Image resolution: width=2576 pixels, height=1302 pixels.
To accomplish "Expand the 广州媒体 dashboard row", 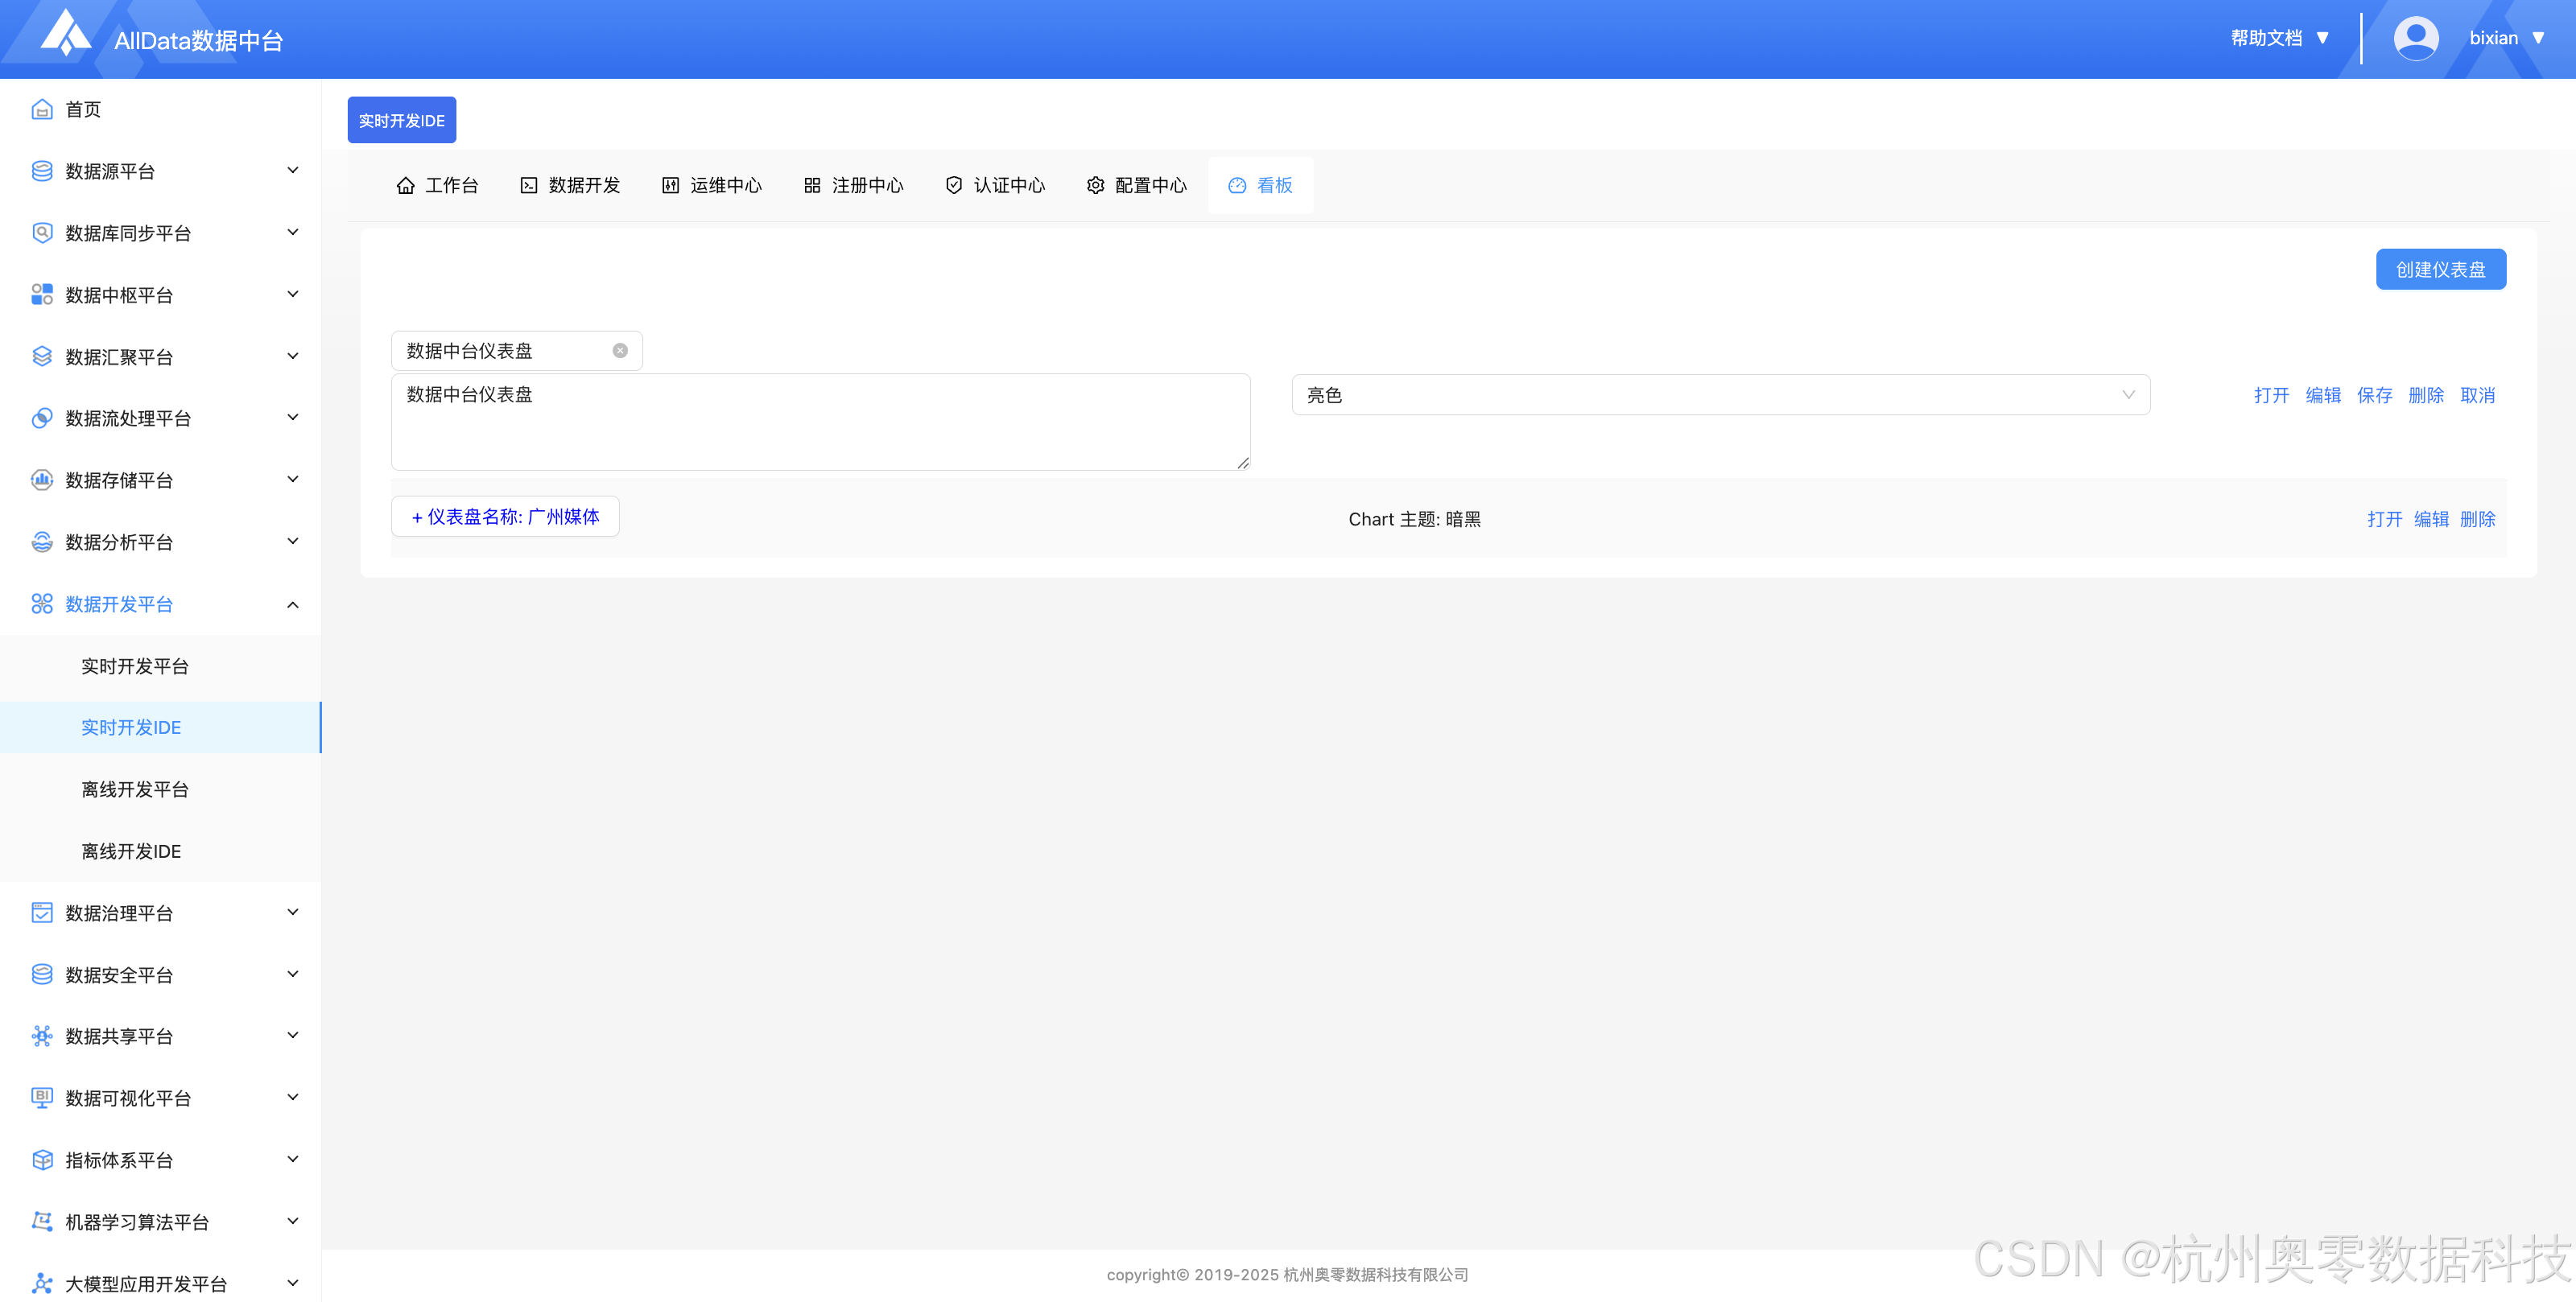I will coord(505,517).
